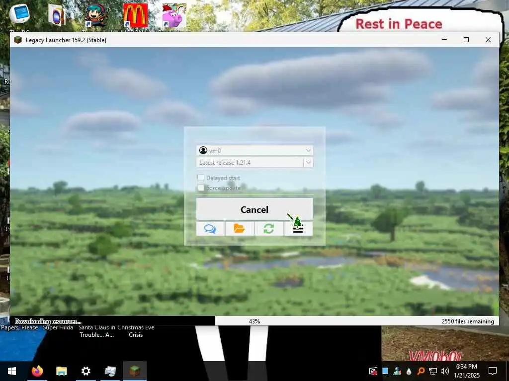Click Santa Claus in Trouble desktop label
The width and height of the screenshot is (509, 381).
point(97,331)
